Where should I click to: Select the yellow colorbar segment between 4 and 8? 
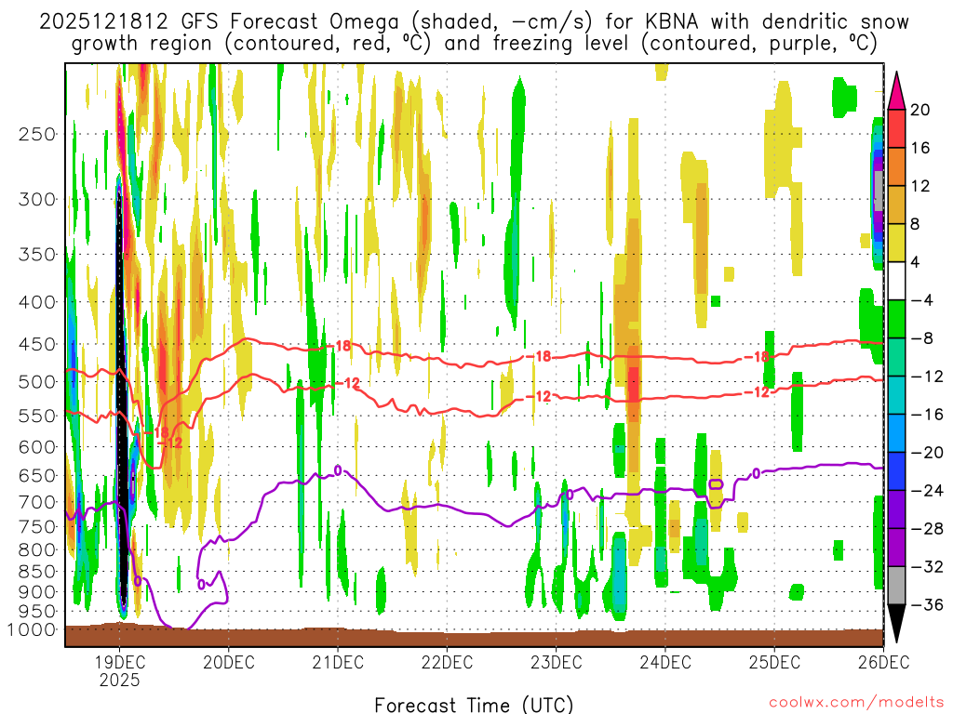[896, 243]
